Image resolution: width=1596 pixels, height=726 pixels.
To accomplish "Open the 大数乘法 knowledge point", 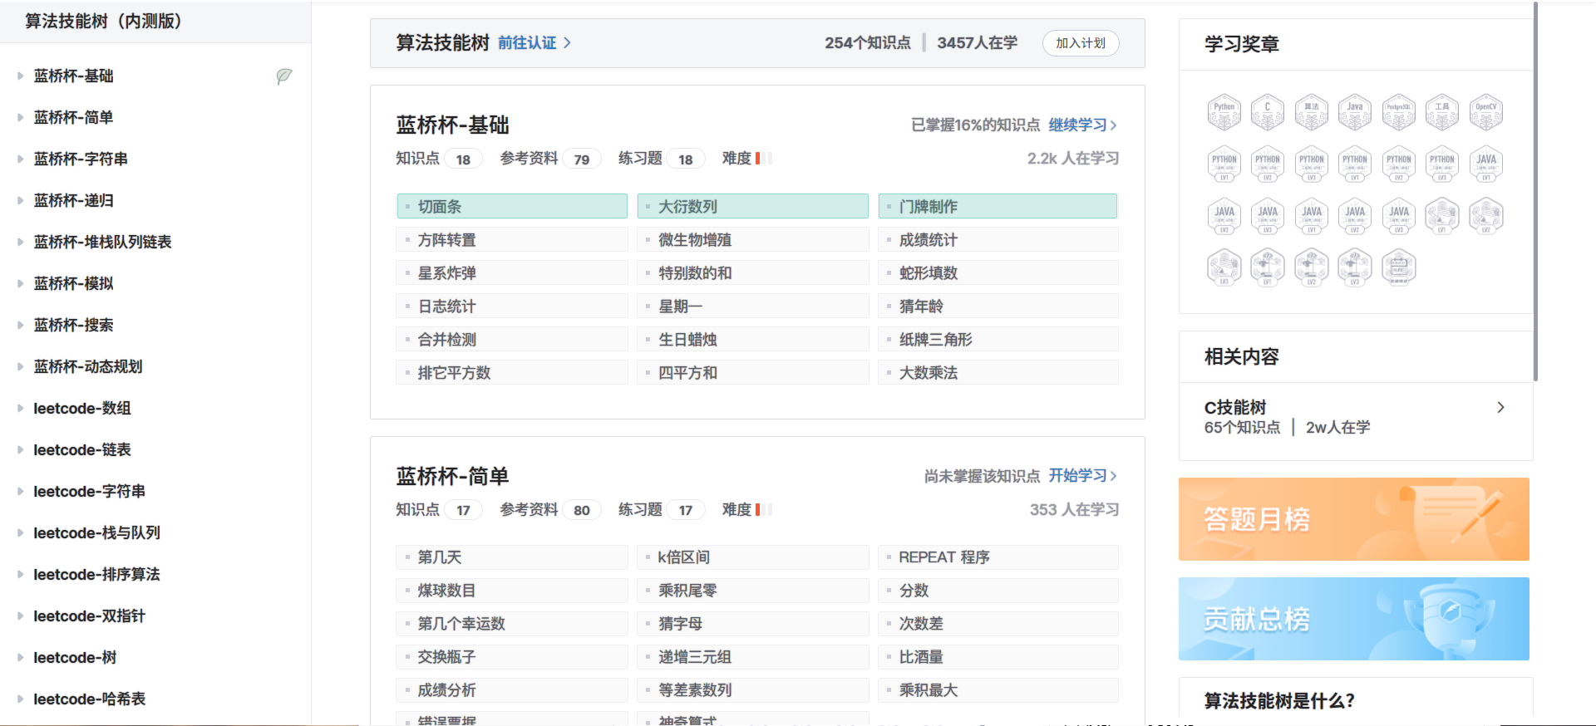I will (997, 372).
